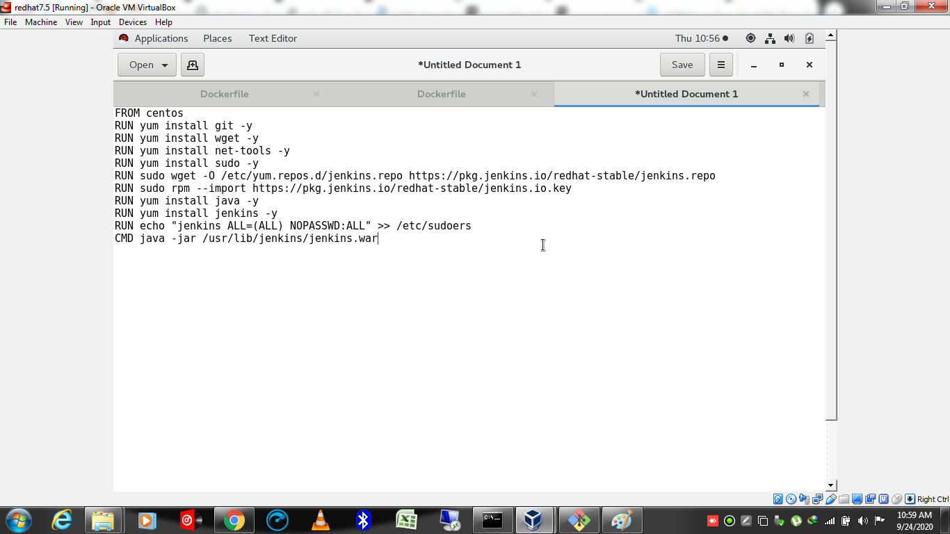Screen dimensions: 950x534
Task: Open Microsoft Excel from the taskbar
Action: click(x=408, y=519)
